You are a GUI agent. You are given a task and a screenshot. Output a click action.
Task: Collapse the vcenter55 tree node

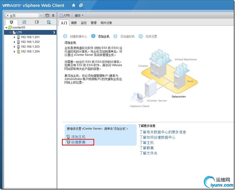6,28
